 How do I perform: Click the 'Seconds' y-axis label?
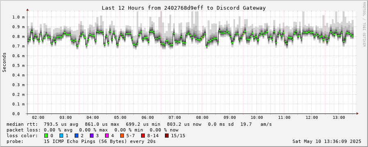coord(4,62)
